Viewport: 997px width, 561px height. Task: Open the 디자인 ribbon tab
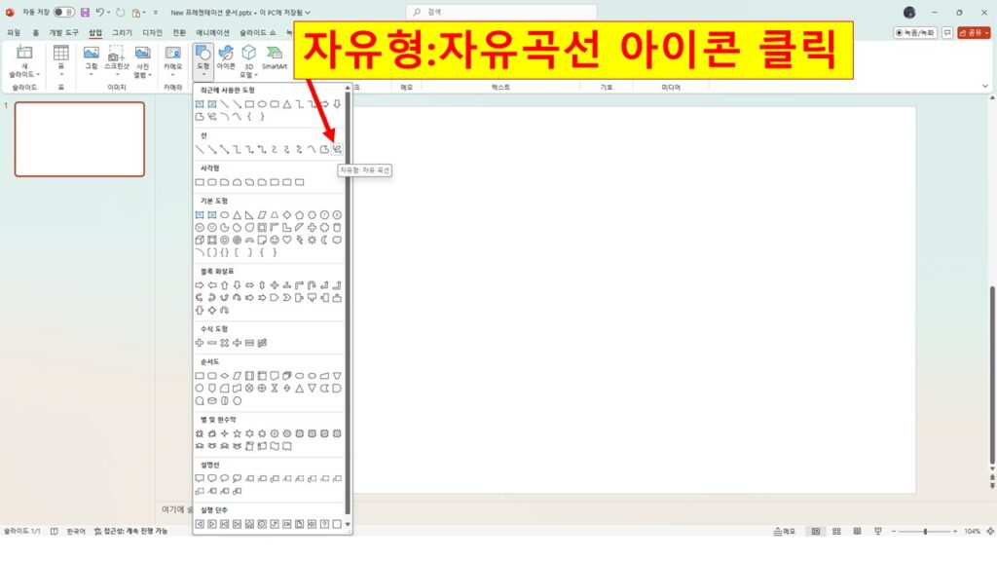(x=152, y=32)
